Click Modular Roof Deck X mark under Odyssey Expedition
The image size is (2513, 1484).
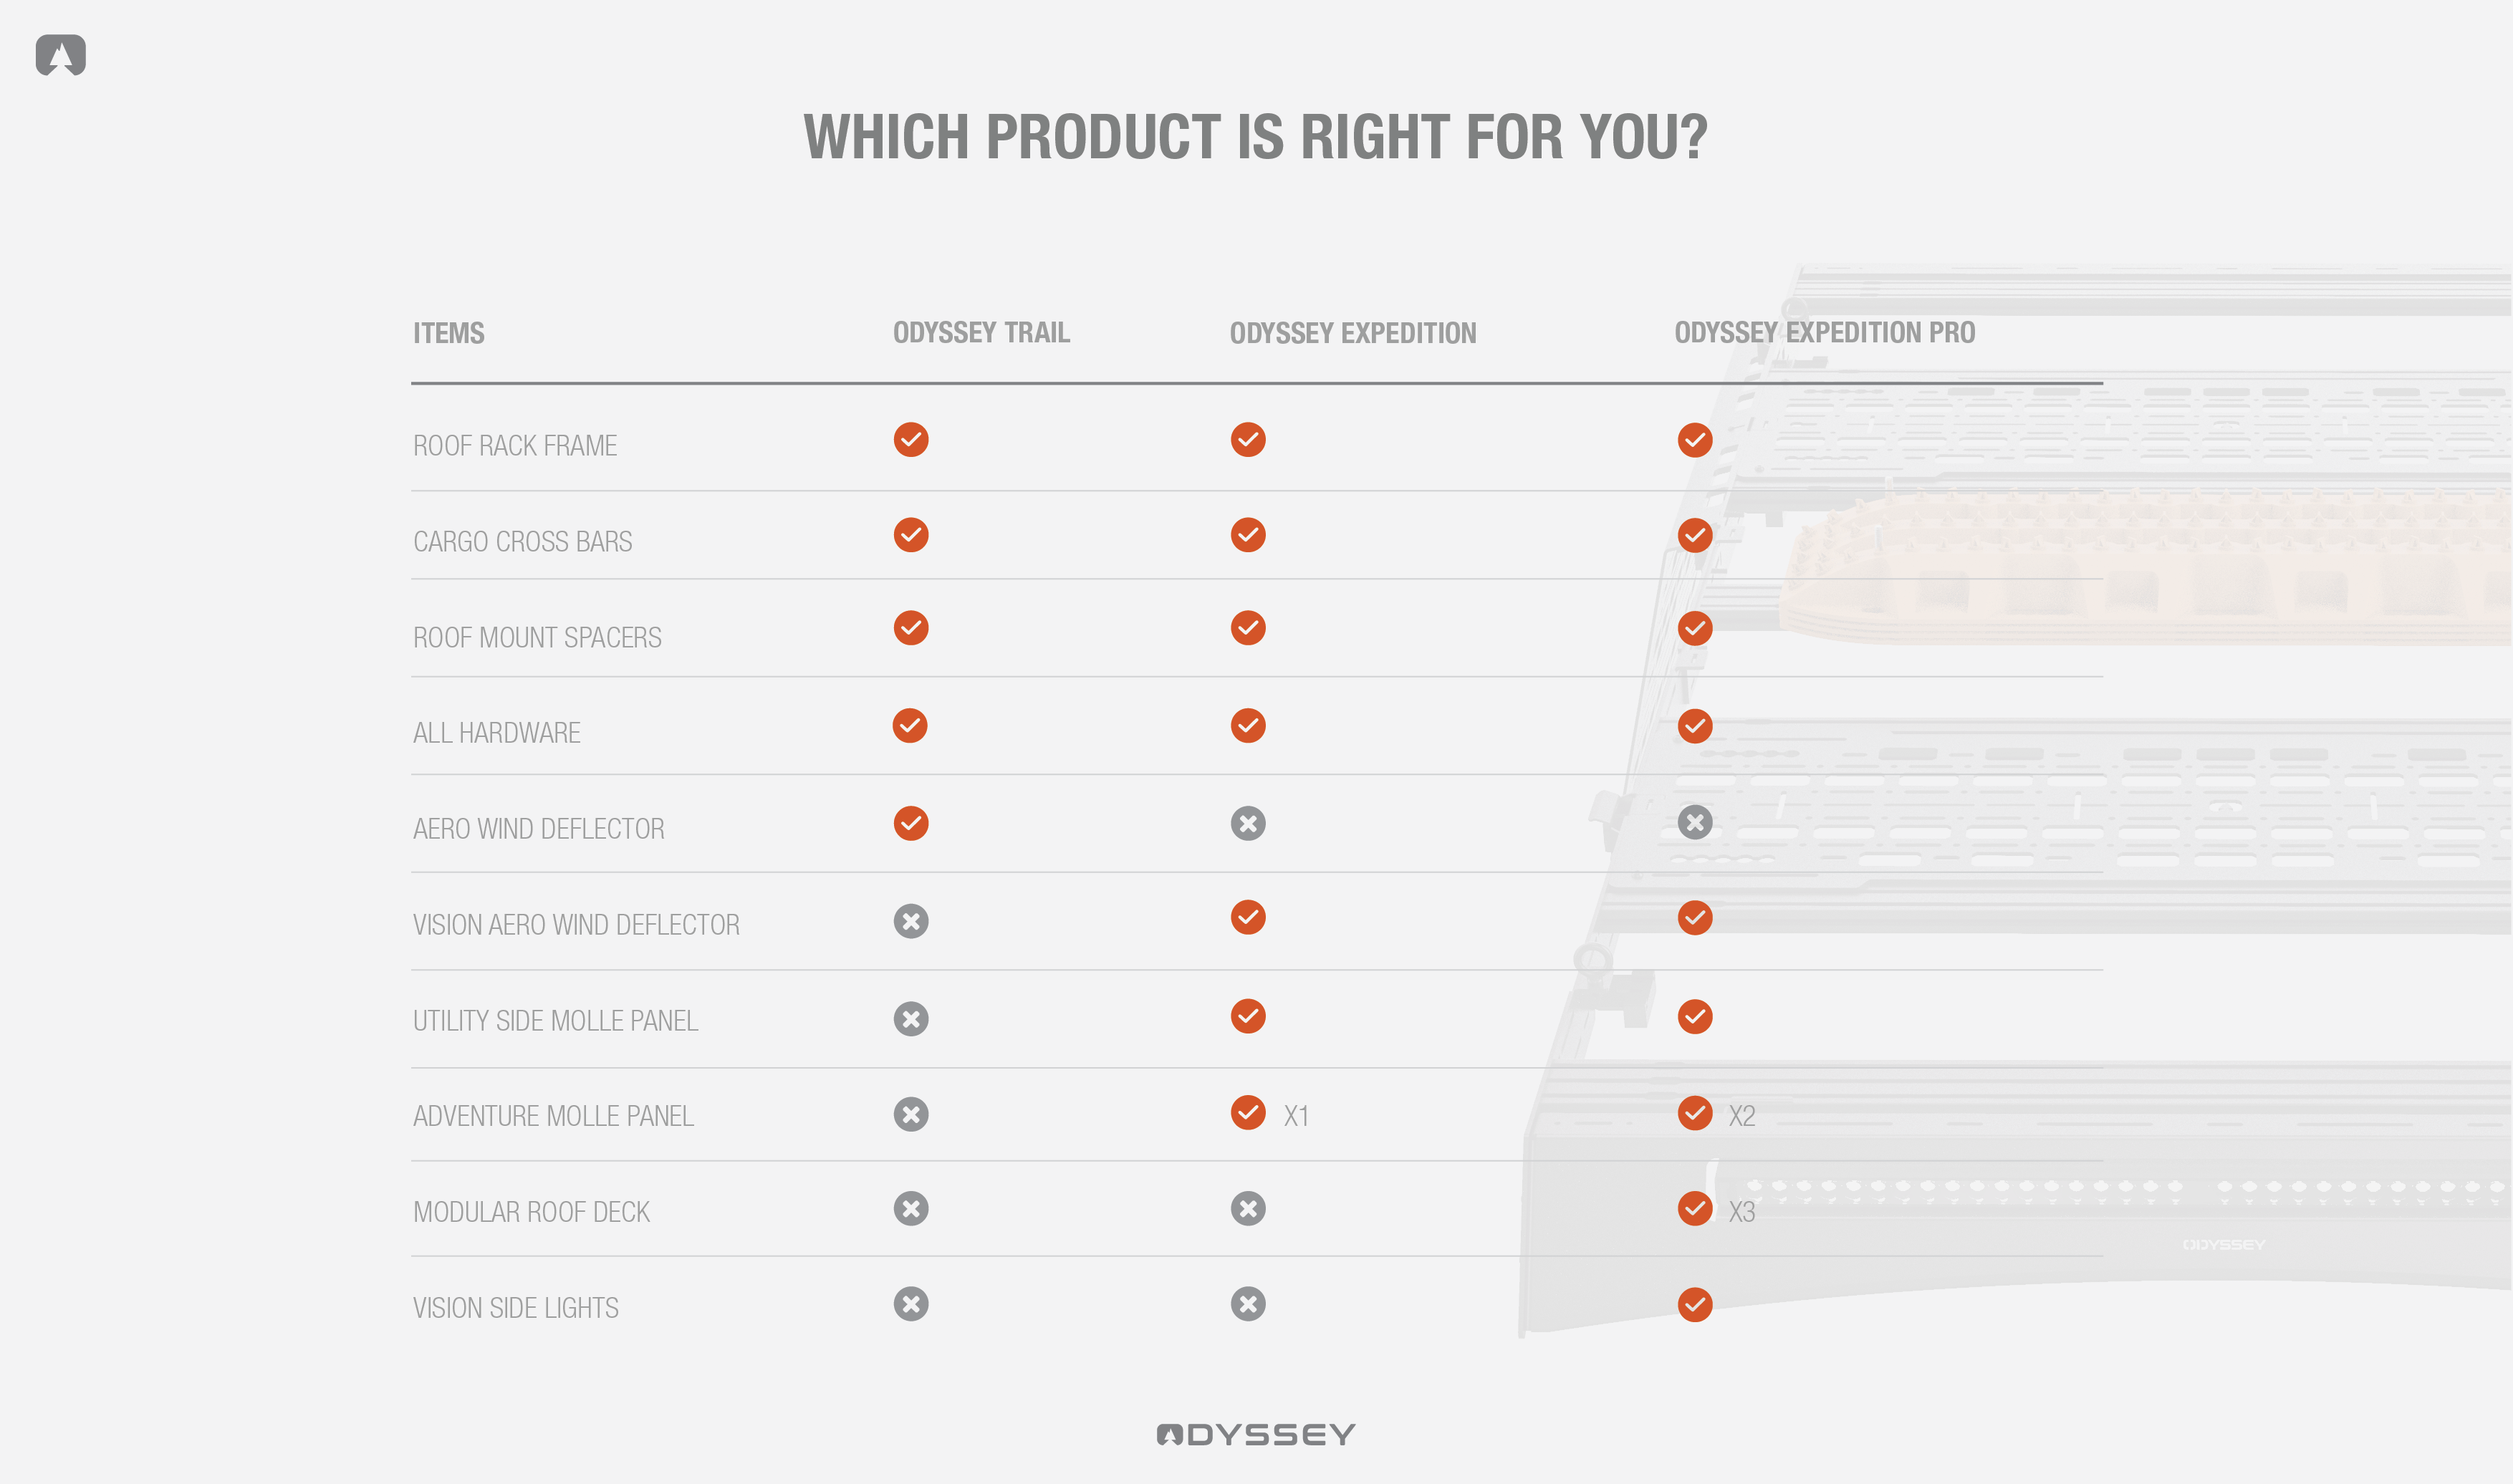pyautogui.click(x=1248, y=1208)
